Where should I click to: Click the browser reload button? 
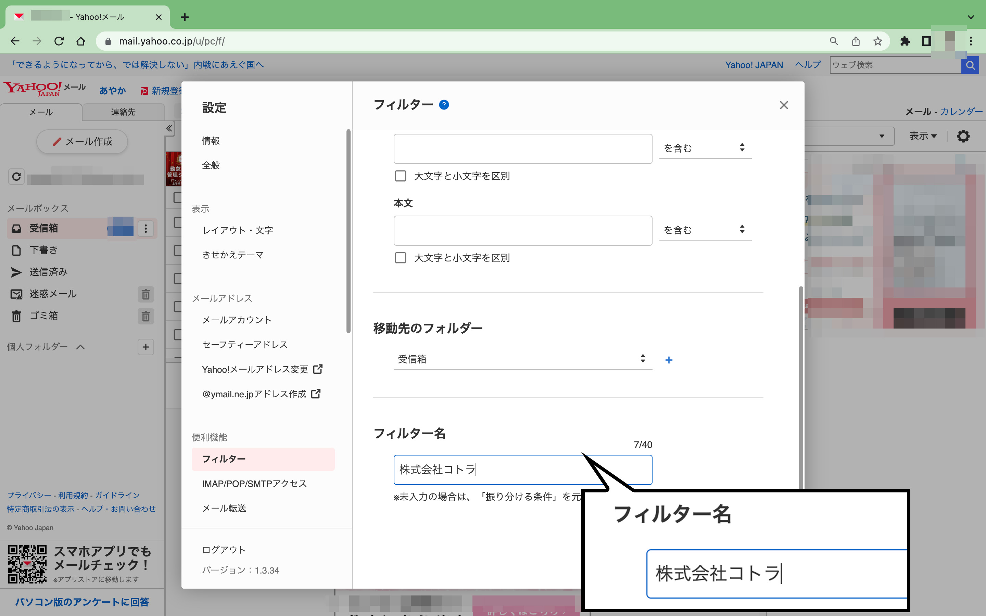[59, 41]
